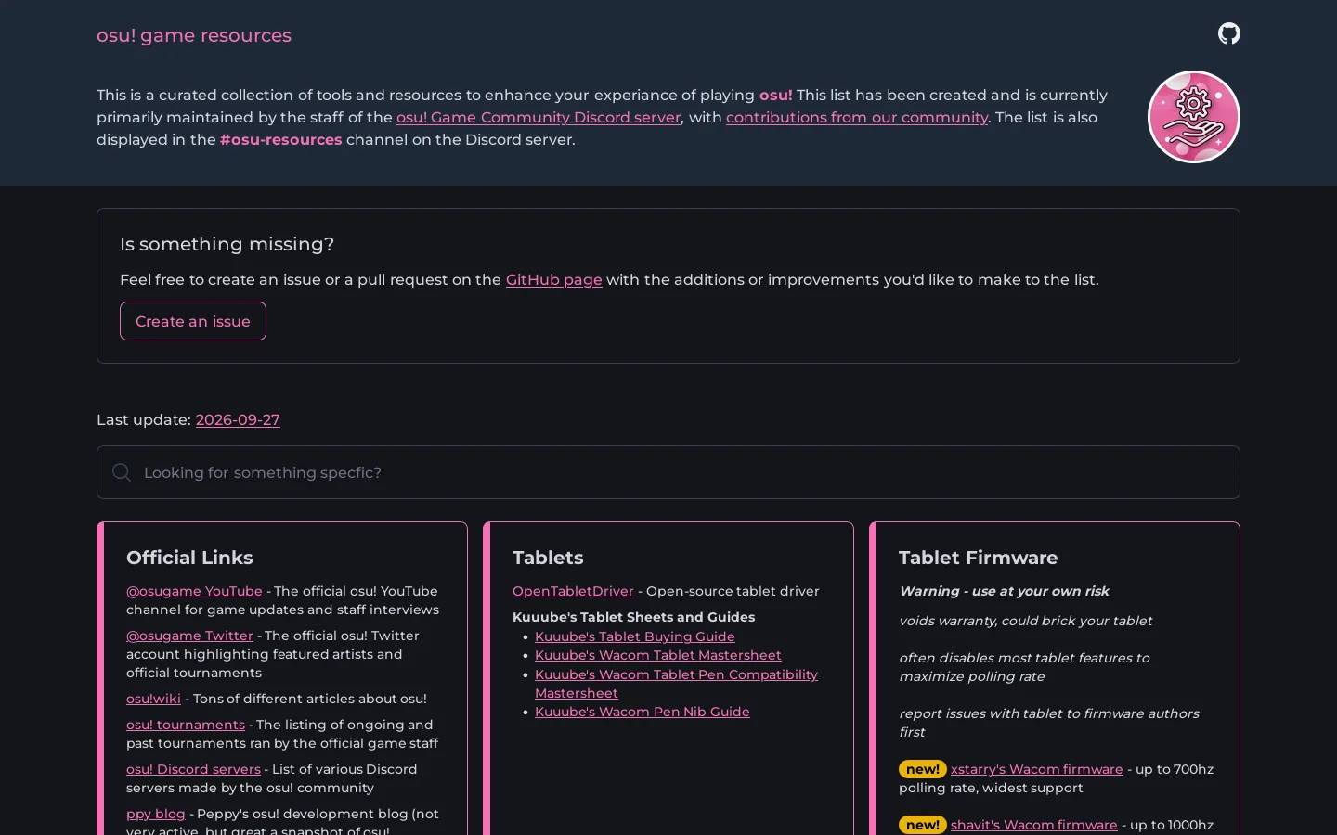Focus the search input field
Image resolution: width=1337 pixels, height=835 pixels.
tap(668, 472)
